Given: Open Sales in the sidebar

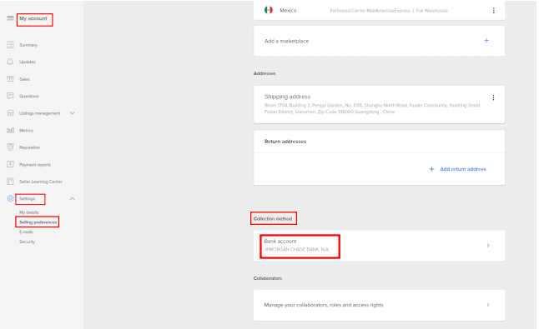Looking at the screenshot, I should tap(24, 79).
